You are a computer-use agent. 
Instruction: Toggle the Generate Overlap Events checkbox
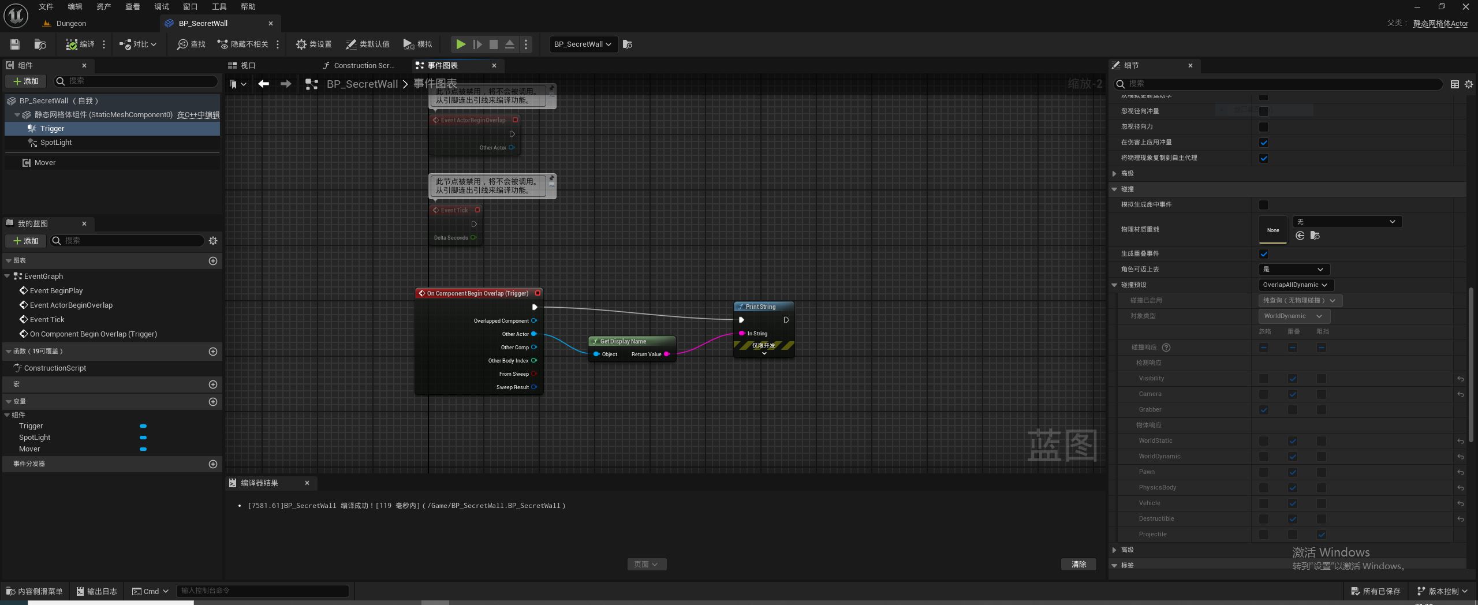click(1264, 254)
